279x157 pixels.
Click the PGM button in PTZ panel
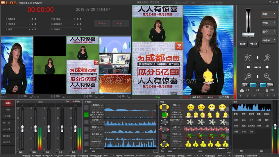tap(270, 85)
